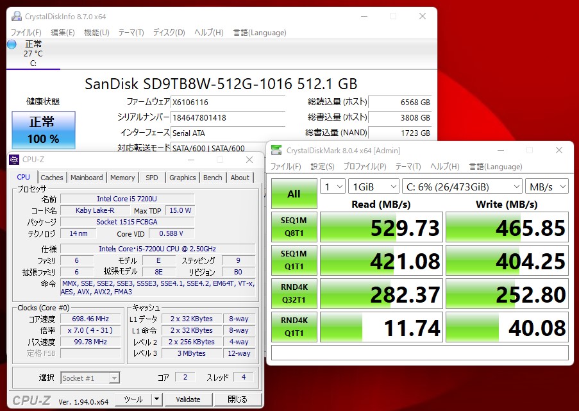Switch to the Bench tab in CPU-Z
Screen dimensions: 579x411
tap(213, 178)
